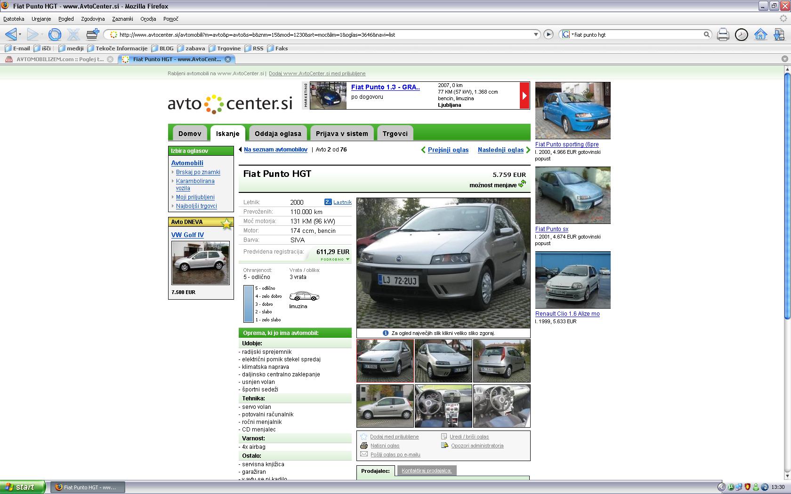Open the Trgovci tab
The image size is (791, 494).
(395, 134)
